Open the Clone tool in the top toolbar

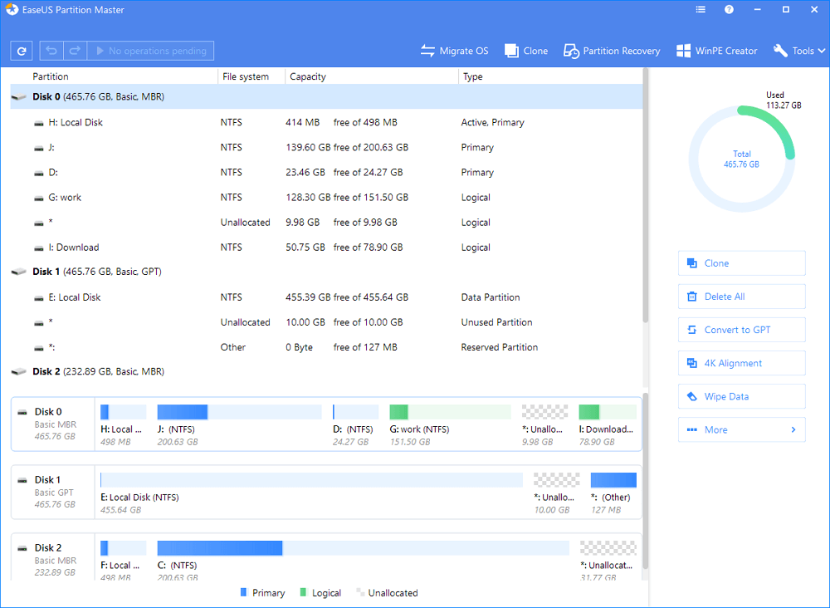526,51
